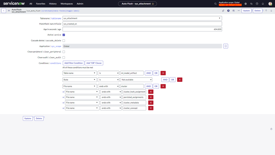Click the [scratchpad] link

point(47,11)
